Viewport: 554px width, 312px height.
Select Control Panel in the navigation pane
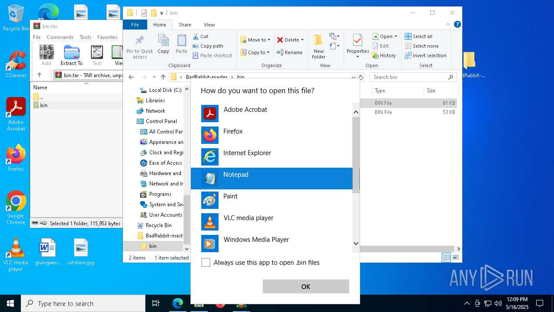tap(161, 121)
